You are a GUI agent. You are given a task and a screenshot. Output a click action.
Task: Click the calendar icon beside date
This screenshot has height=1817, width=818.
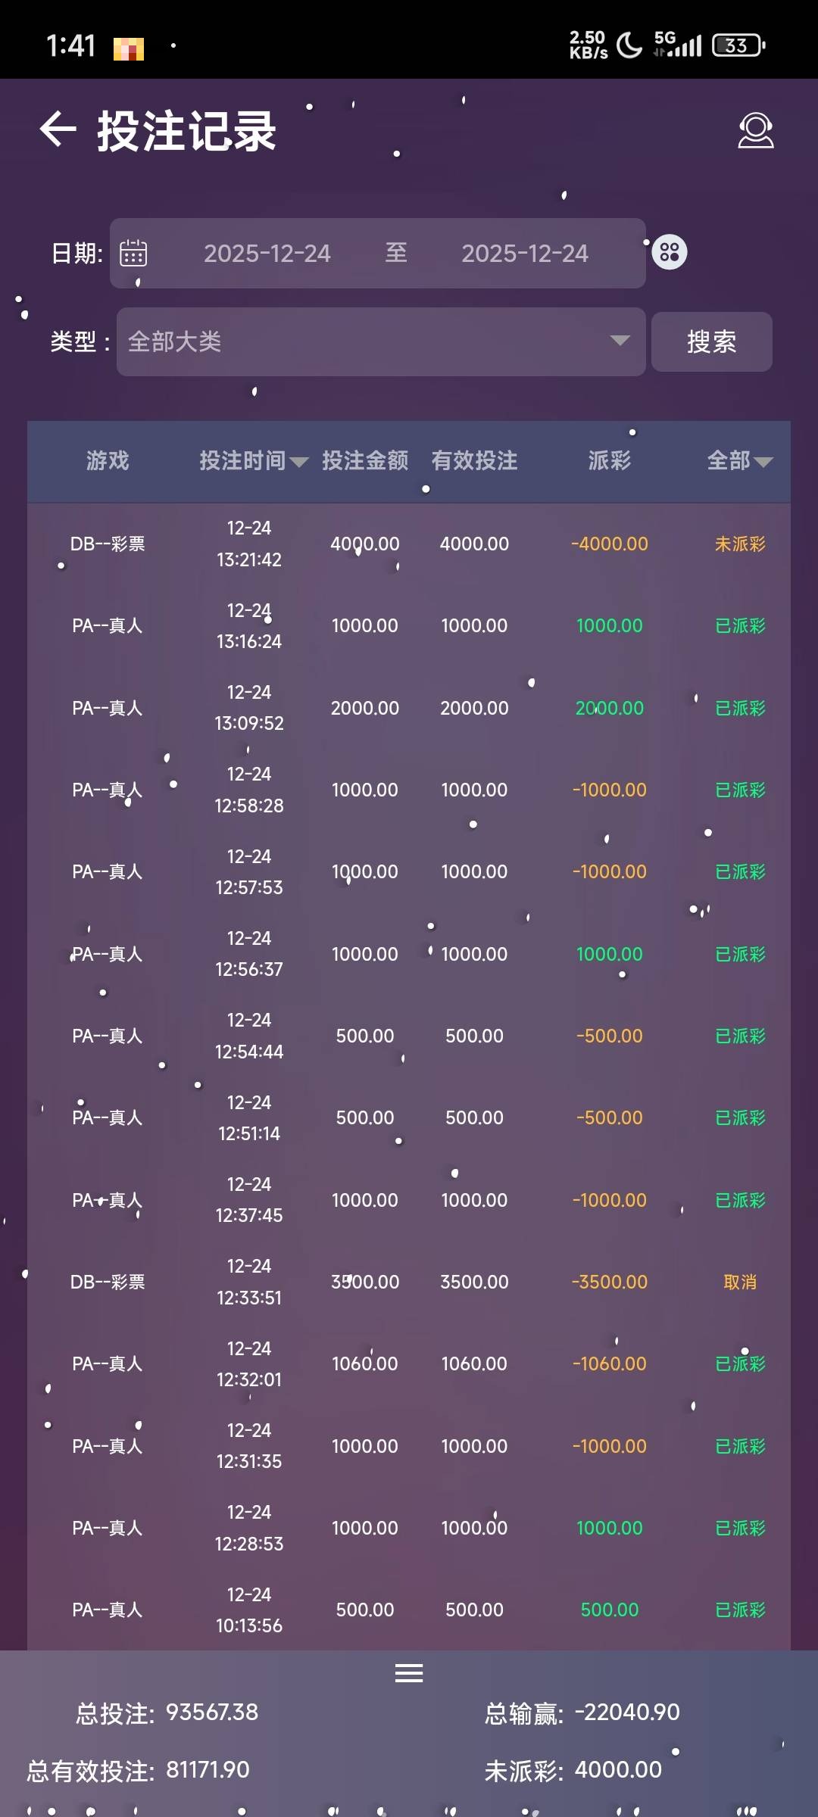133,253
